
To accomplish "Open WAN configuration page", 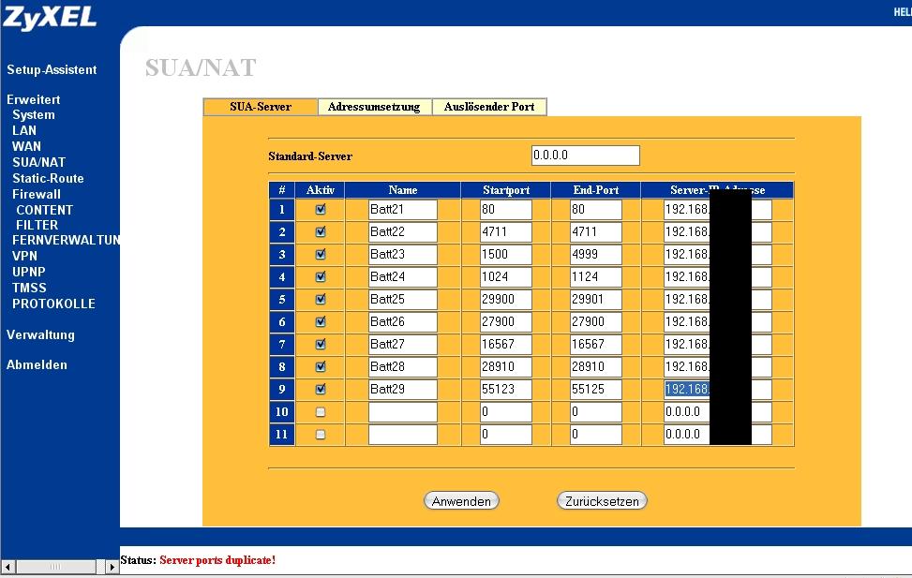I will (27, 146).
